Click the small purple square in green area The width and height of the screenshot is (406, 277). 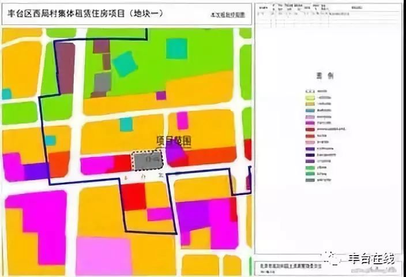(x=161, y=95)
